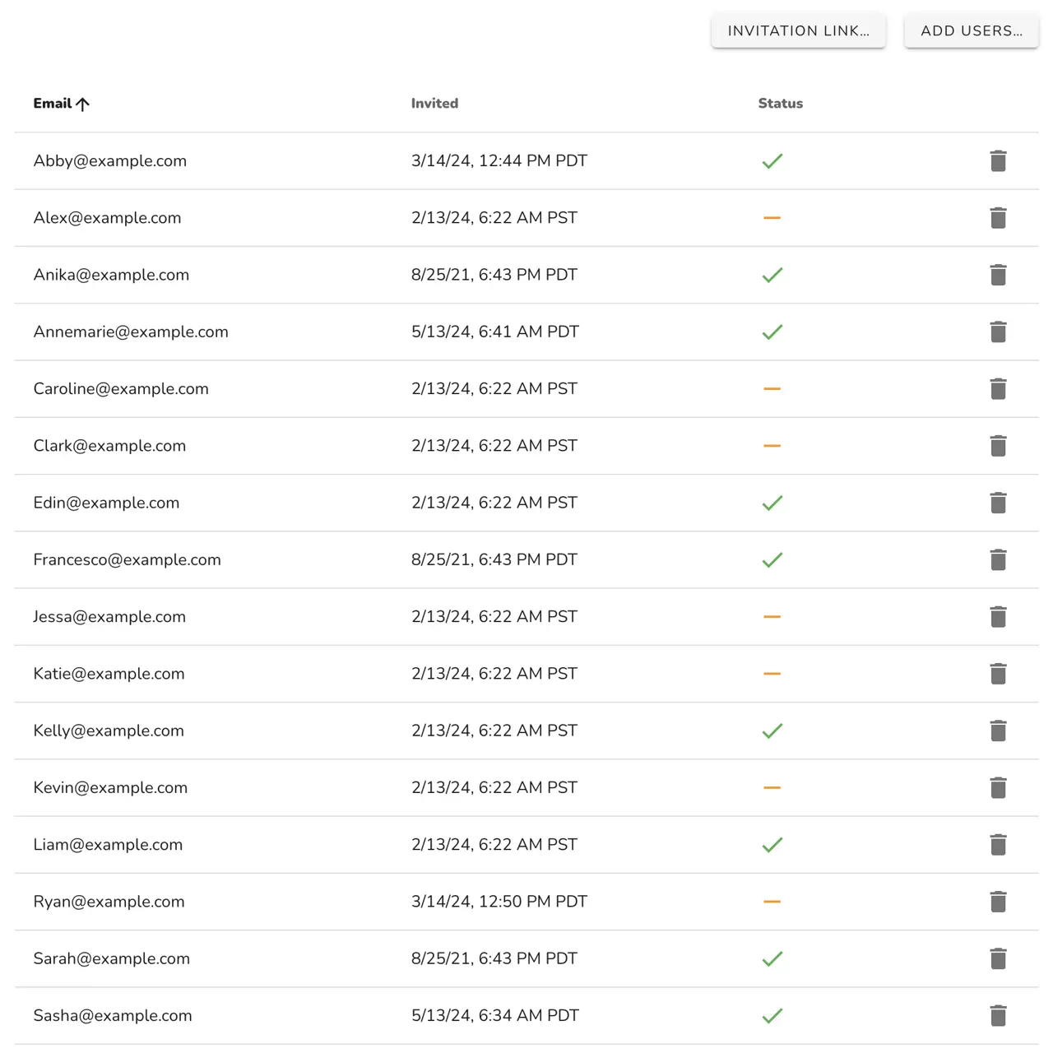Select the Annemarie@example.com email cell

[131, 332]
